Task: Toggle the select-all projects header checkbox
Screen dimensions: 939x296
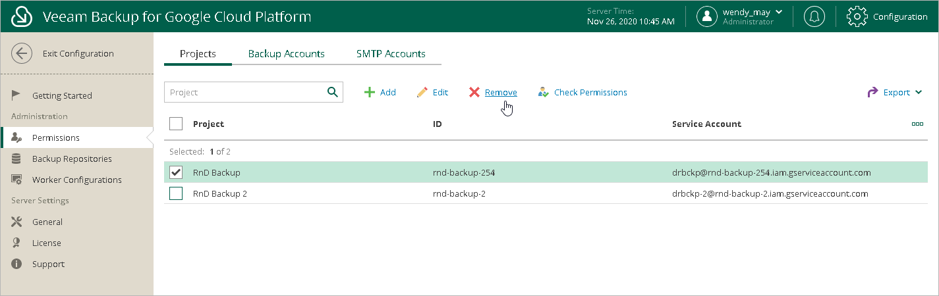Action: tap(176, 124)
